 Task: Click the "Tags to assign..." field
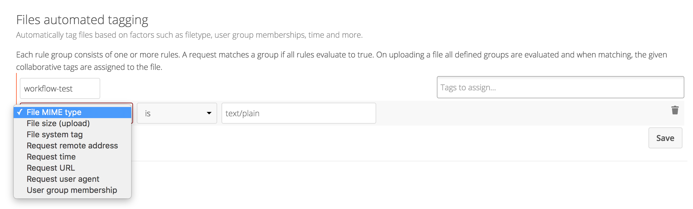pyautogui.click(x=560, y=87)
